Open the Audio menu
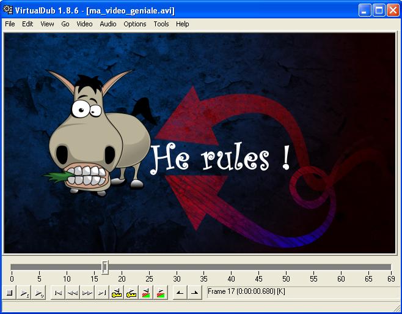 pos(108,24)
